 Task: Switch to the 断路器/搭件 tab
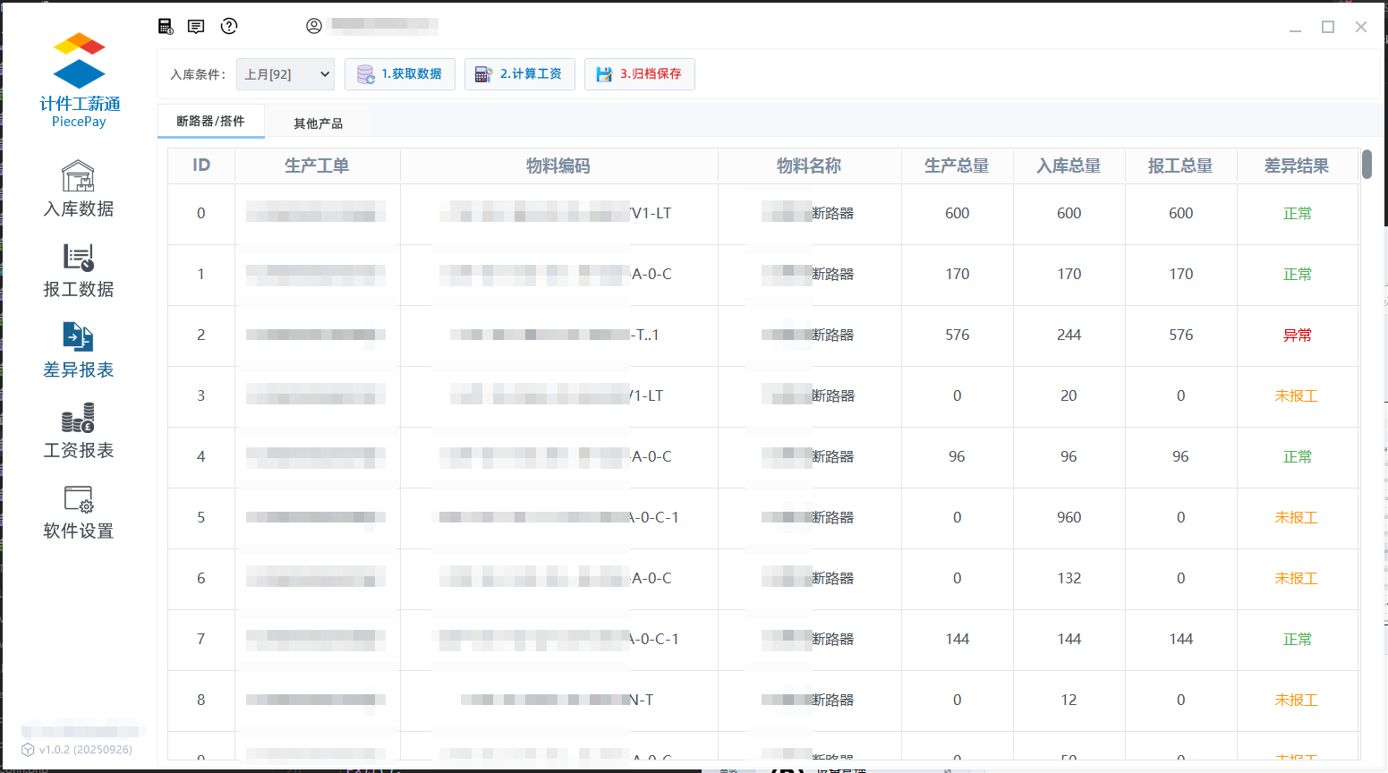210,122
